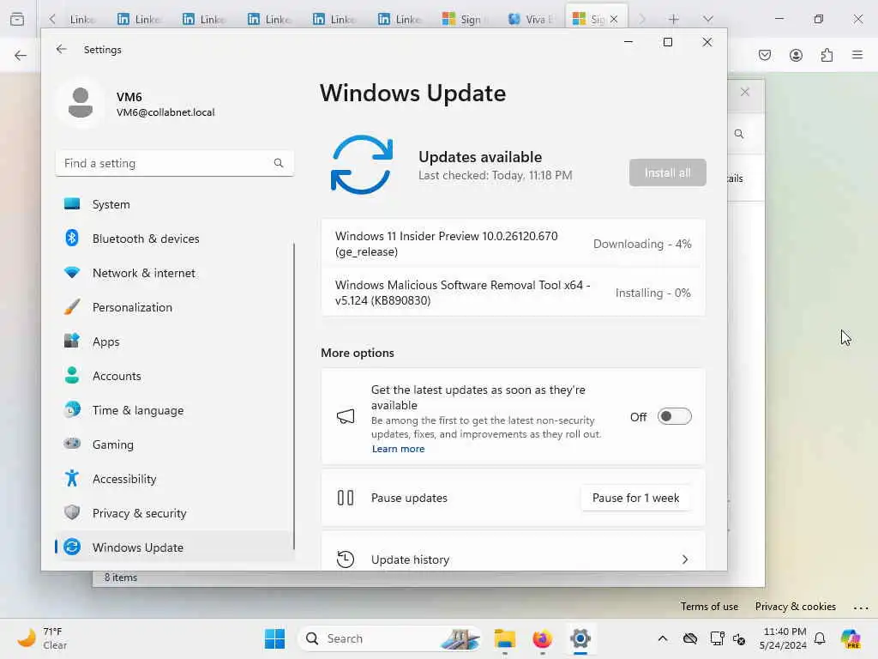The width and height of the screenshot is (878, 659).
Task: Click sidebar scrollbar in Settings
Action: pyautogui.click(x=294, y=396)
